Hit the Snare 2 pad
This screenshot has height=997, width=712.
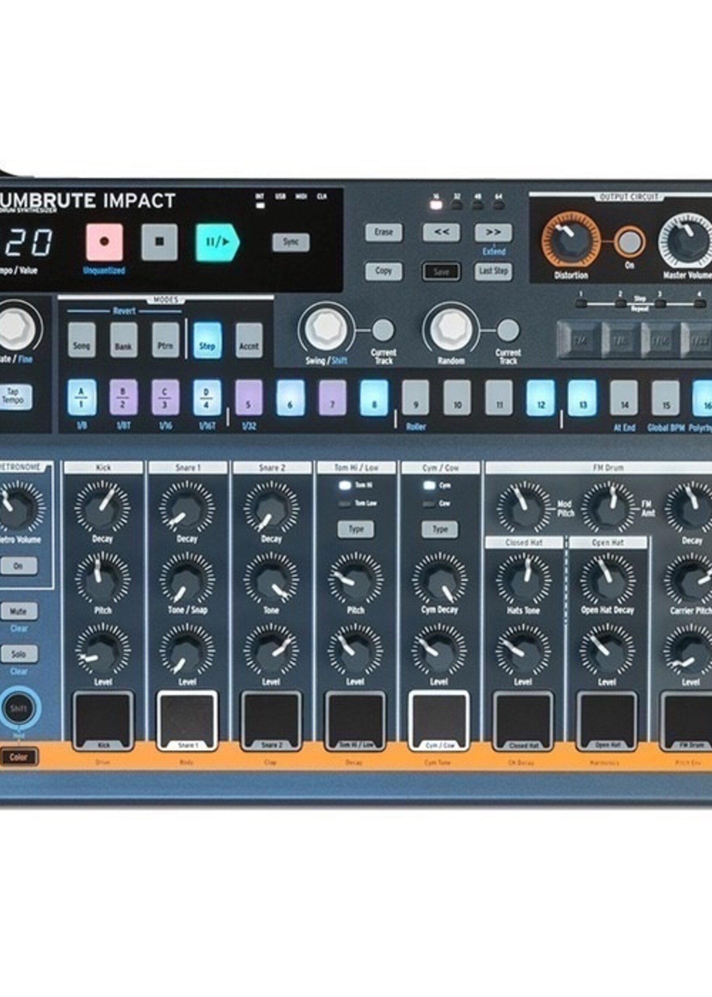point(272,721)
